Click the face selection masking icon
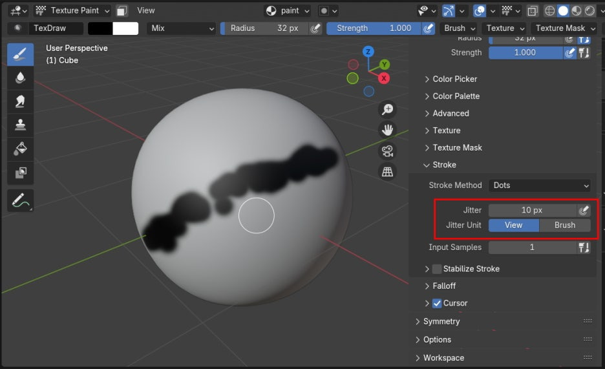The height and width of the screenshot is (369, 605). (122, 11)
